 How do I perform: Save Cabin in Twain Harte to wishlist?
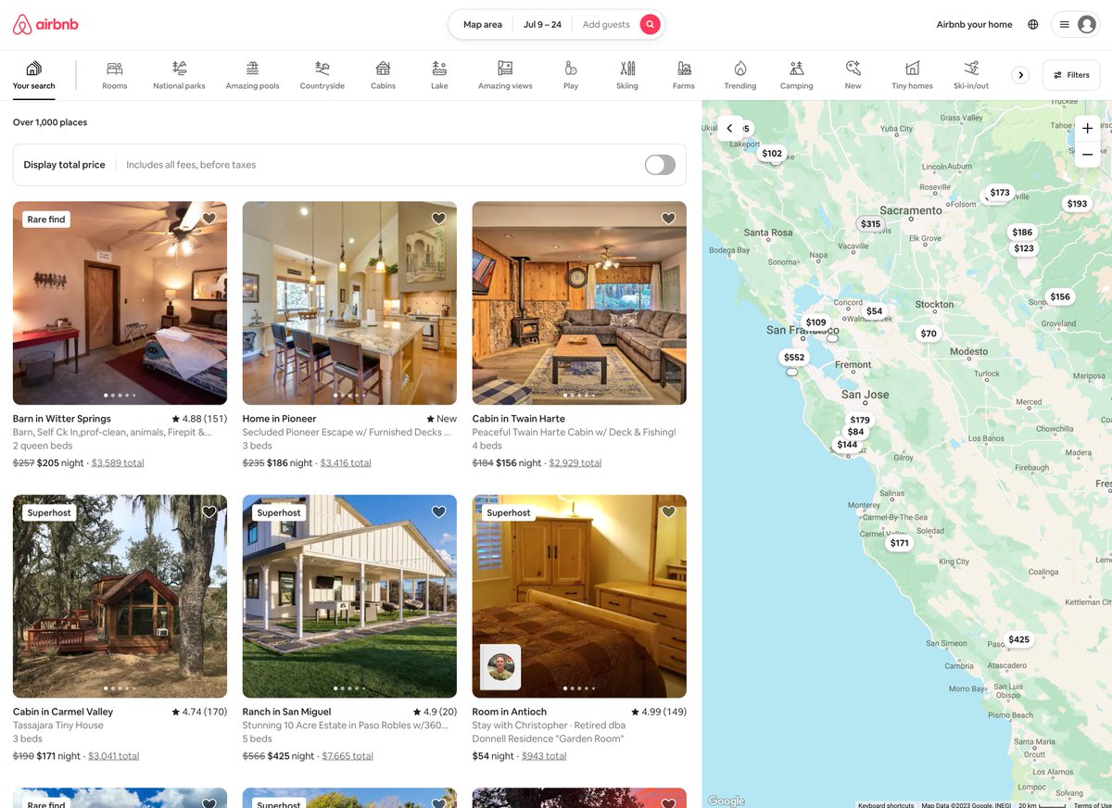tap(669, 219)
